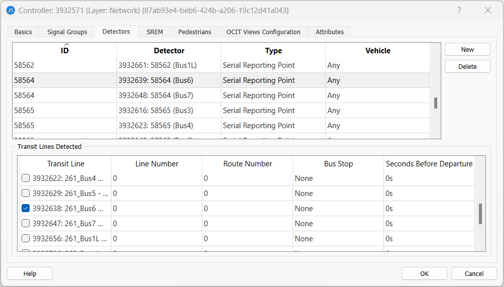Screen dimensions: 504x287
Task: Uncheck the 261_Bus6 transit line
Action: (x=26, y=209)
